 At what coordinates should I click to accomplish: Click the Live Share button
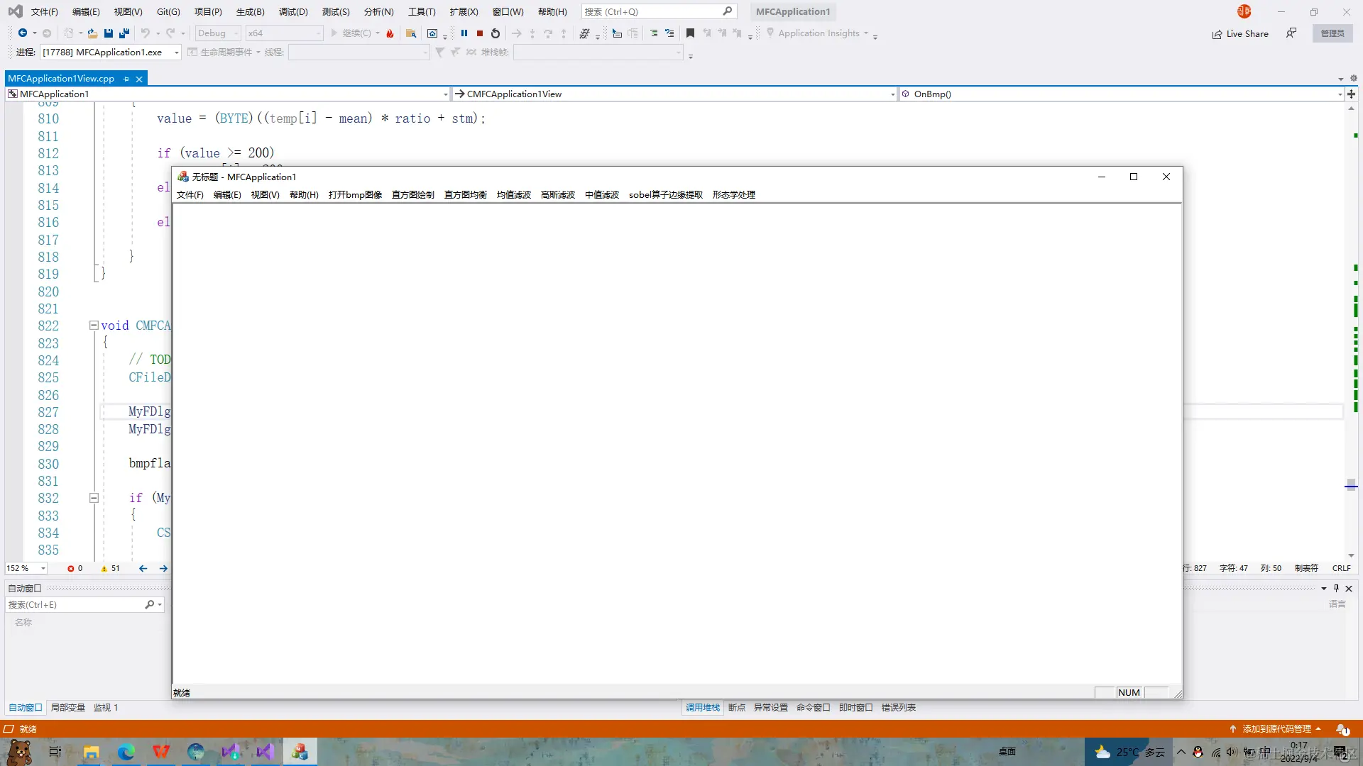point(1240,33)
